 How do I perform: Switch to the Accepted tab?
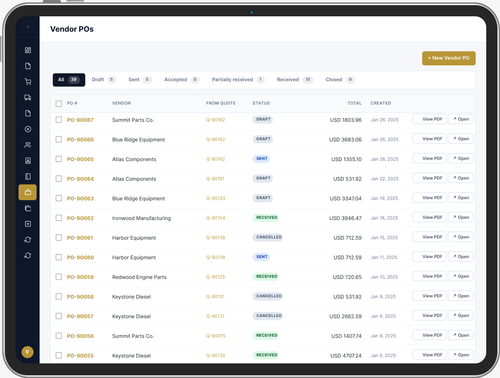[182, 79]
